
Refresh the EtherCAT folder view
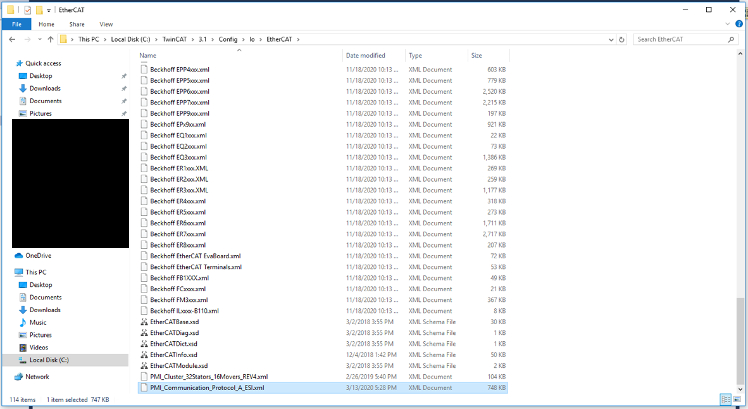(x=621, y=39)
